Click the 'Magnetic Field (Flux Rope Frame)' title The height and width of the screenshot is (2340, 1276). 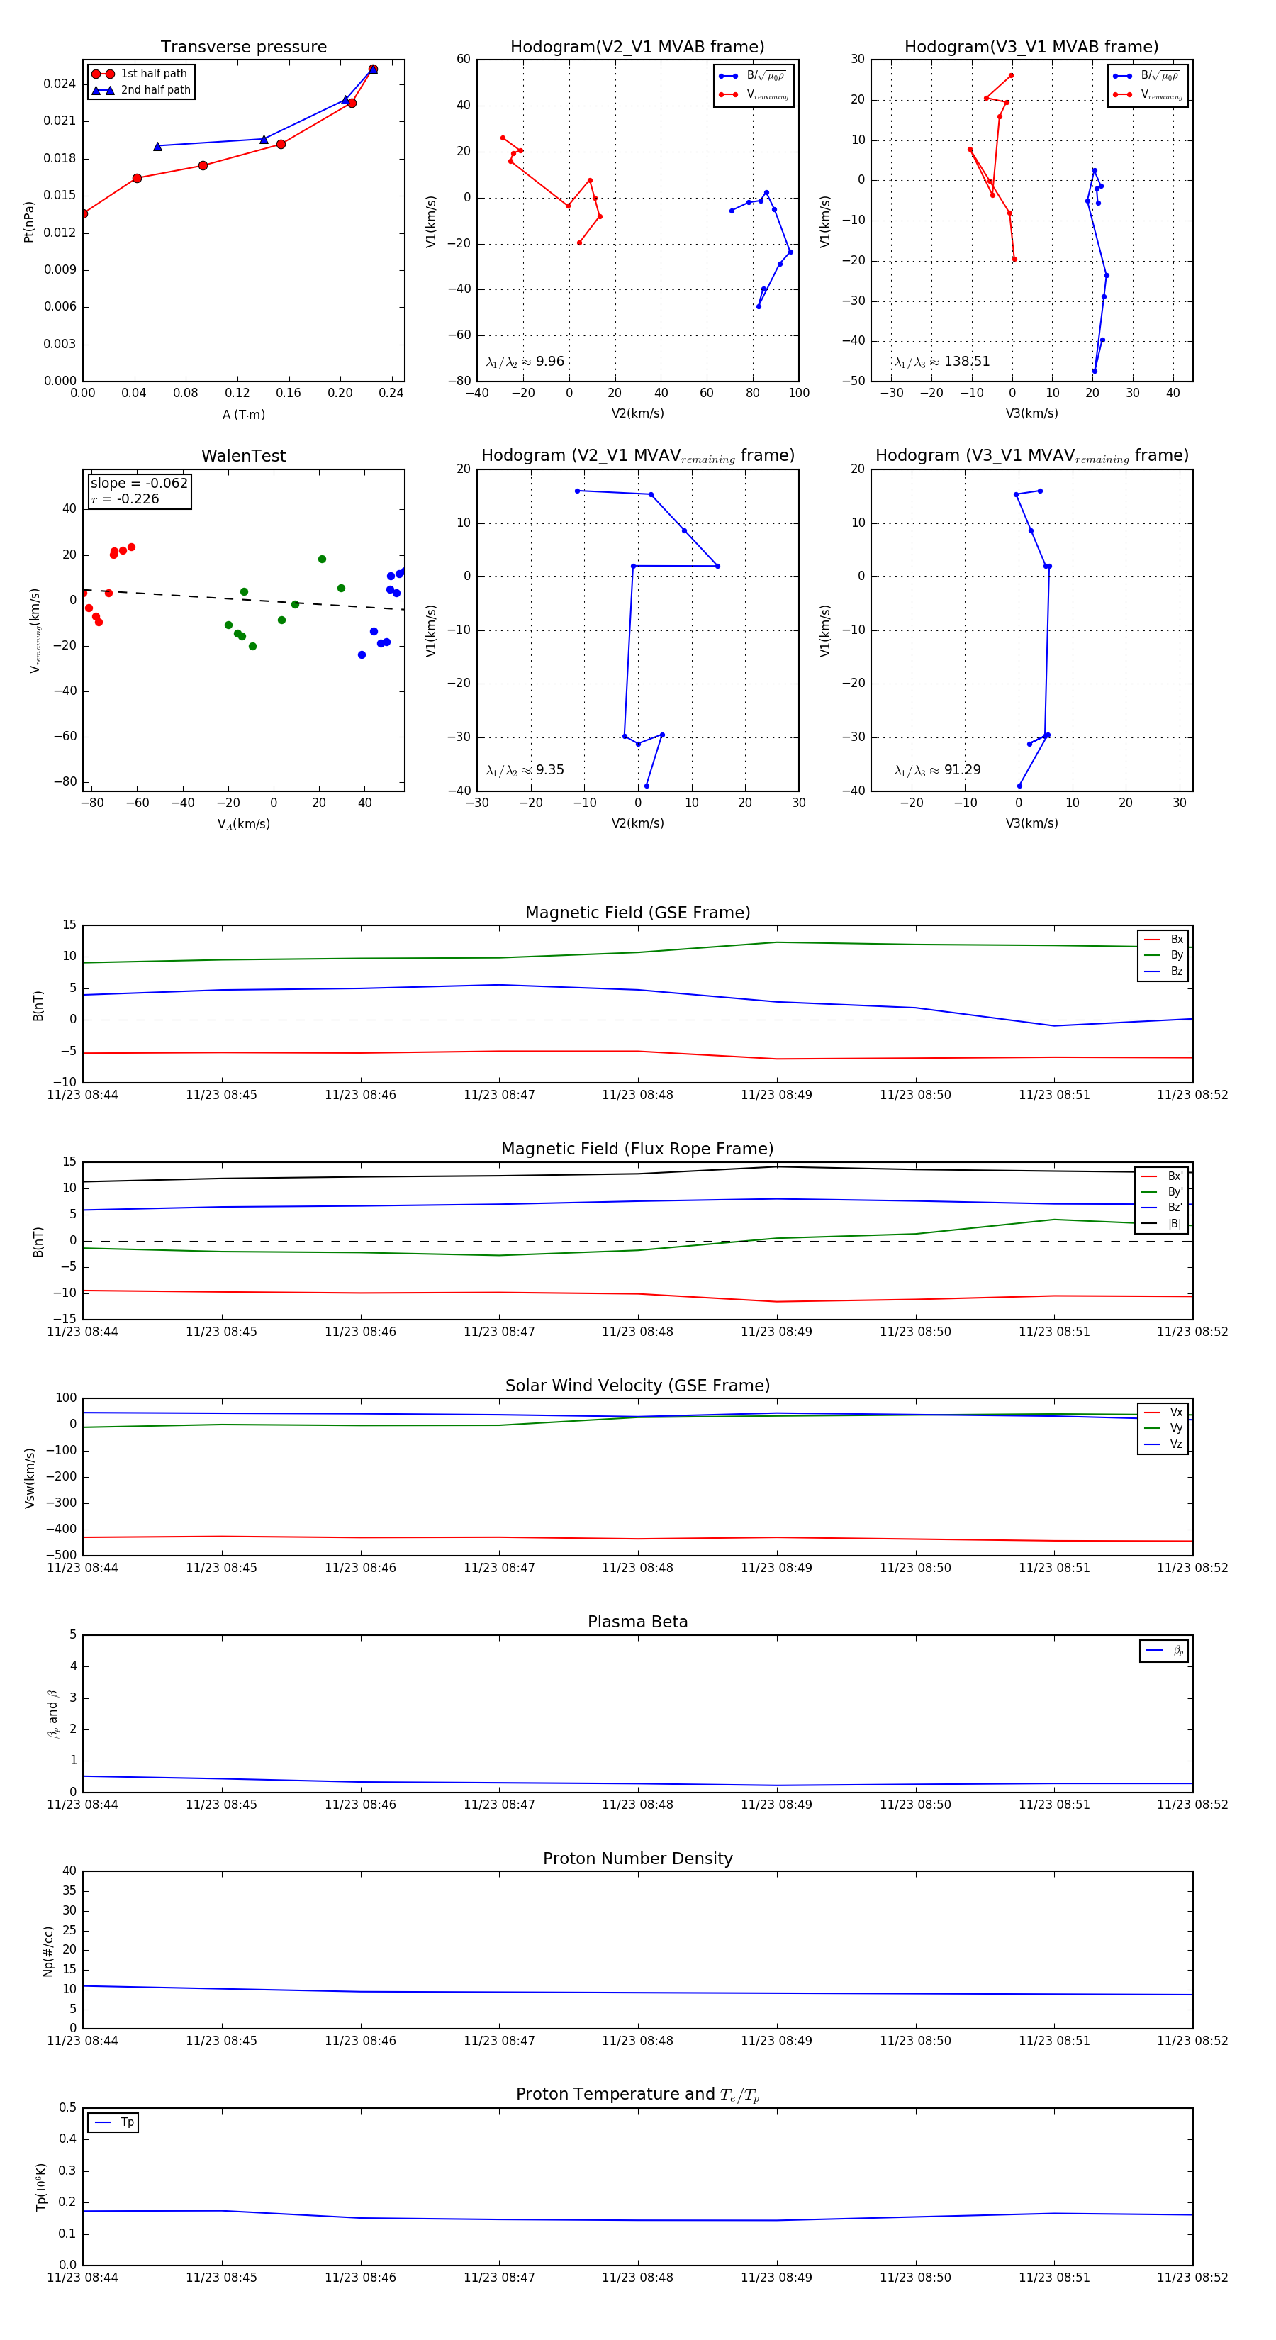click(x=637, y=1149)
